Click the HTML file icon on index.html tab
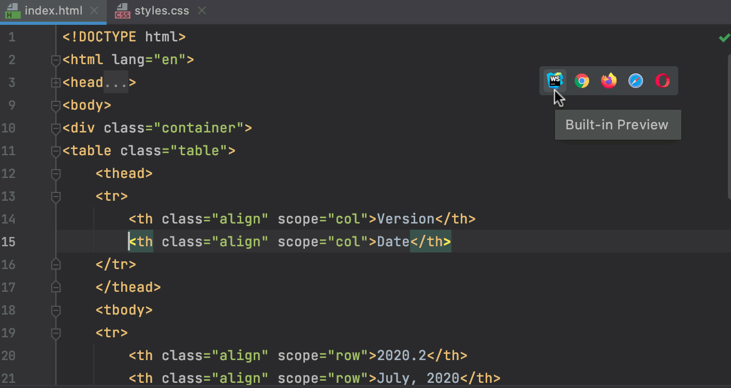731x388 pixels. 13,10
